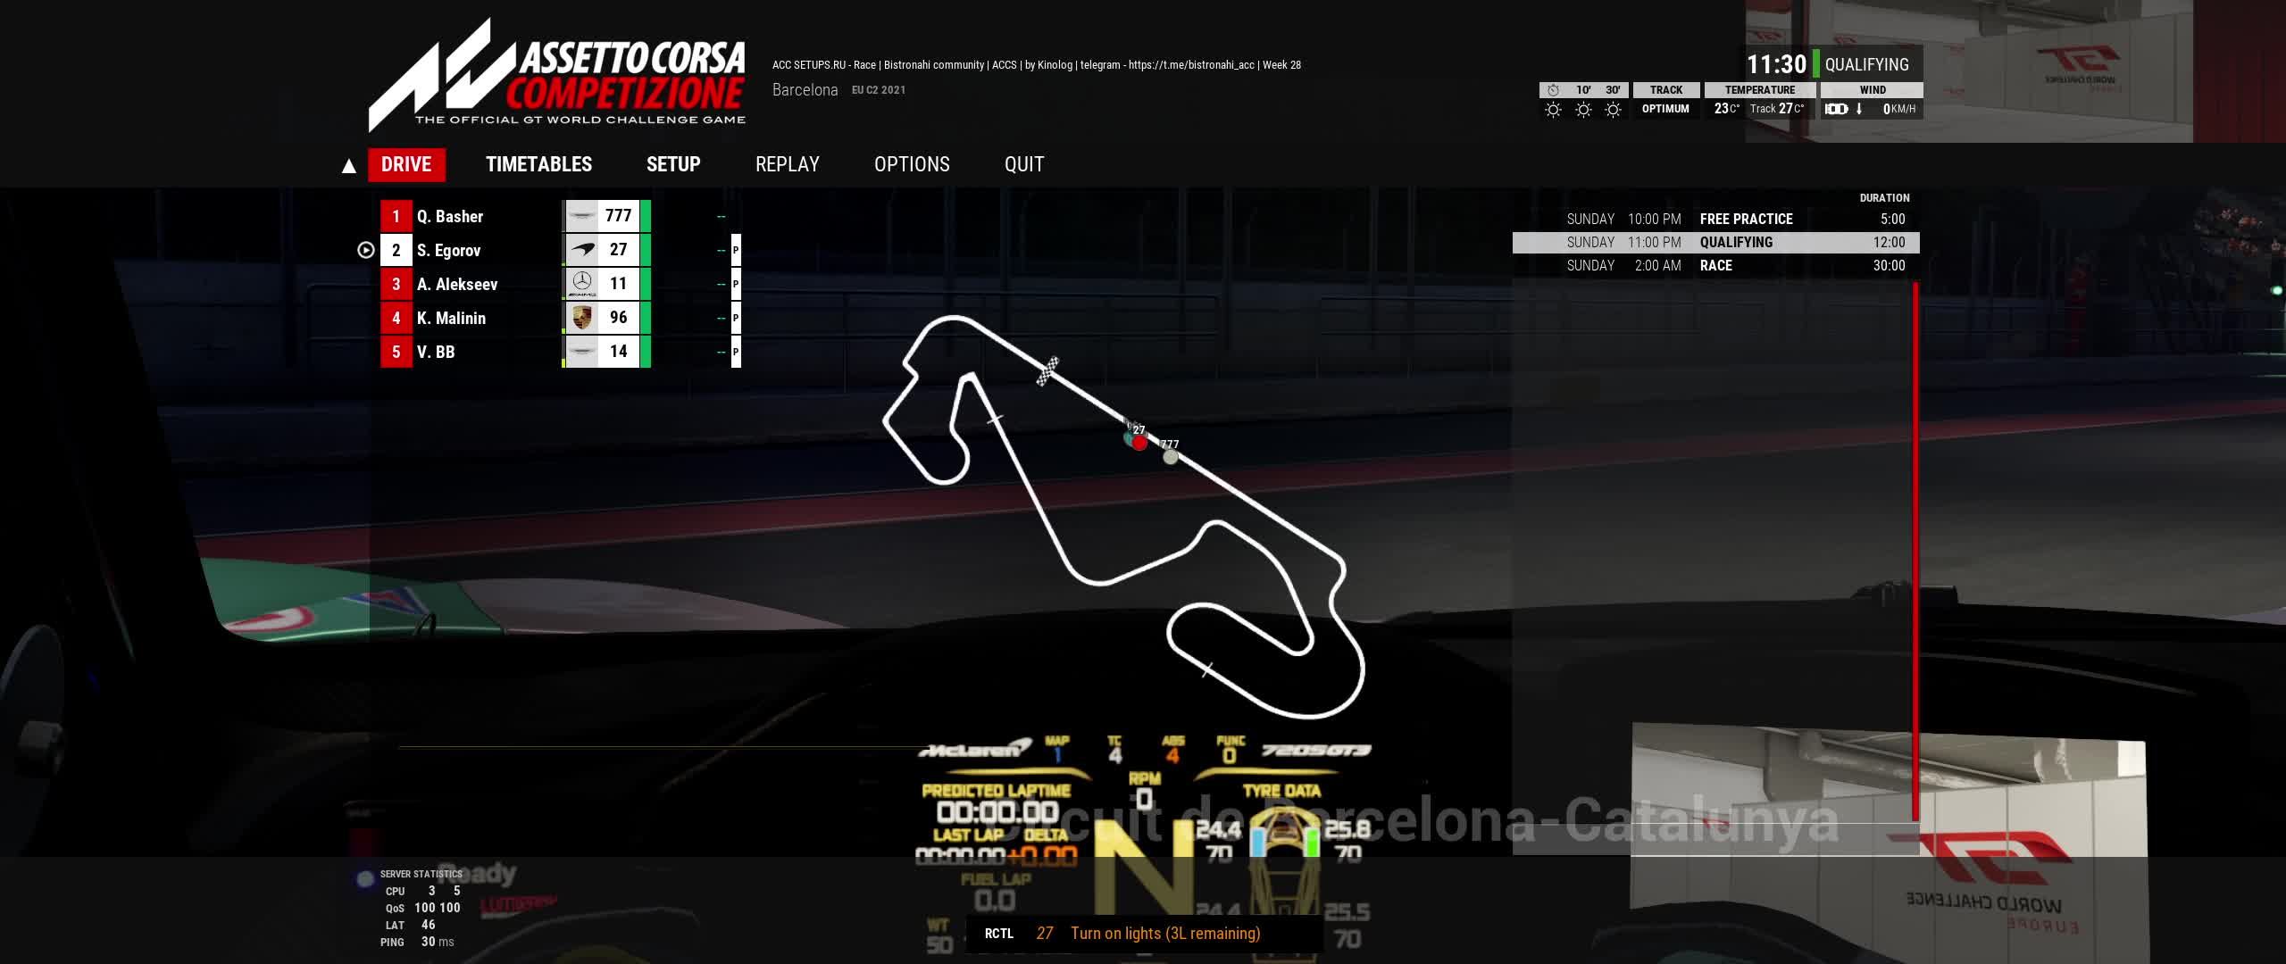Select Q. Basher in the standings list
This screenshot has width=2286, height=964.
450,217
